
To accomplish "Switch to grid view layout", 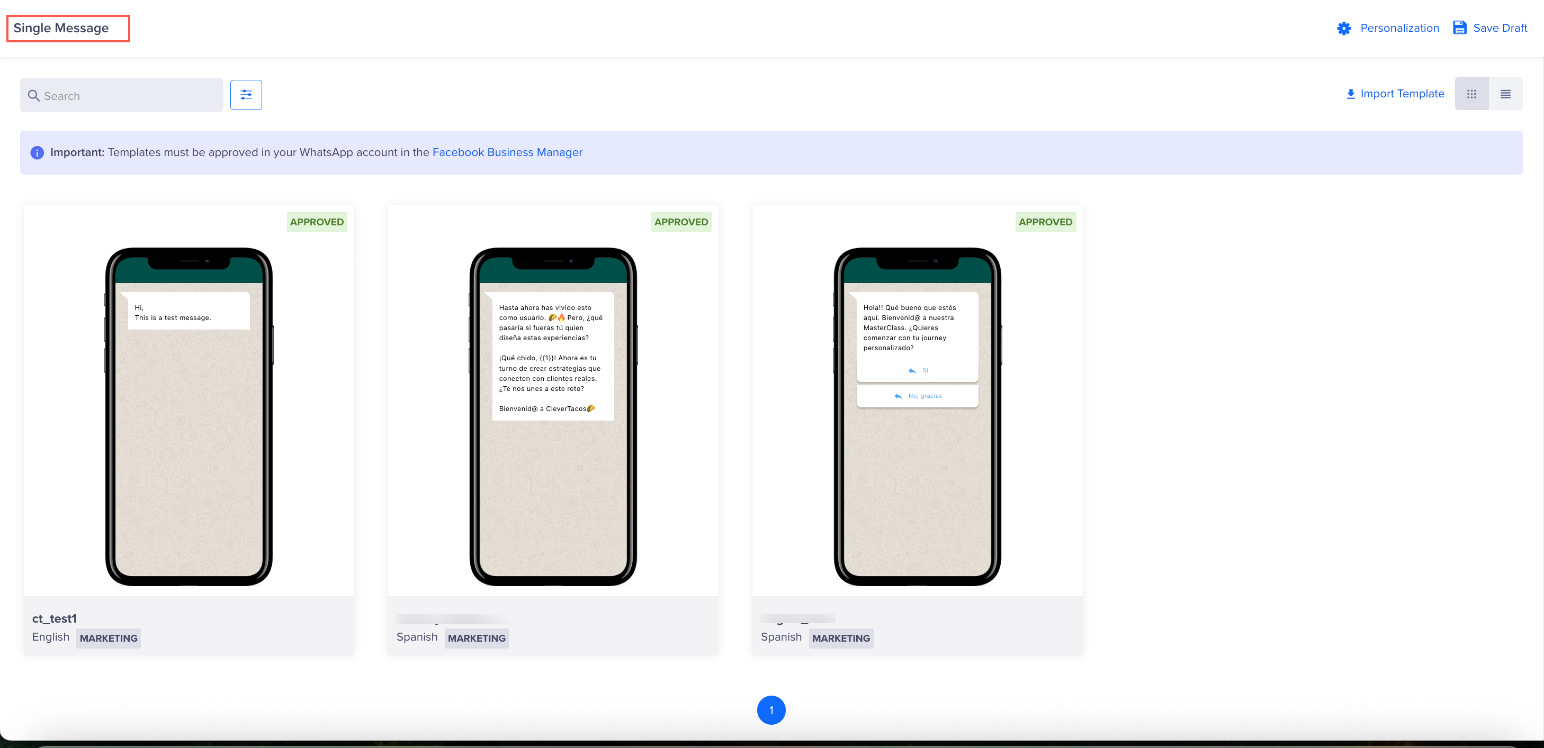I will tap(1471, 94).
